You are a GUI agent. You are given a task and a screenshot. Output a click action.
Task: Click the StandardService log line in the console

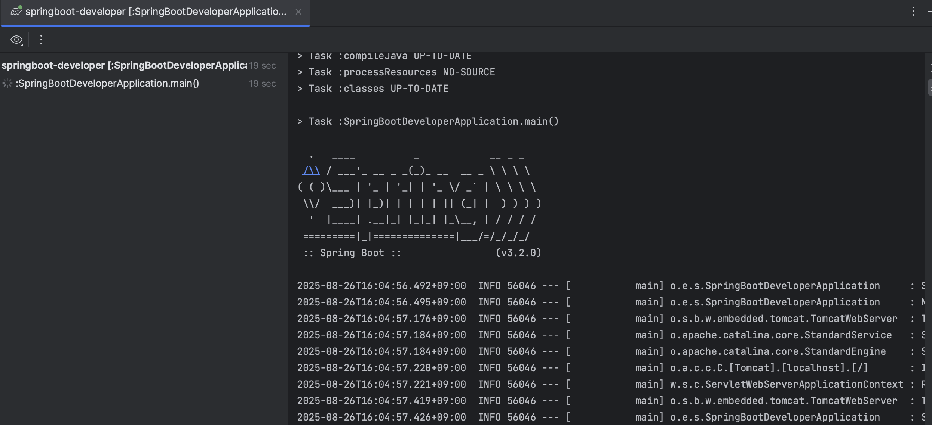781,335
